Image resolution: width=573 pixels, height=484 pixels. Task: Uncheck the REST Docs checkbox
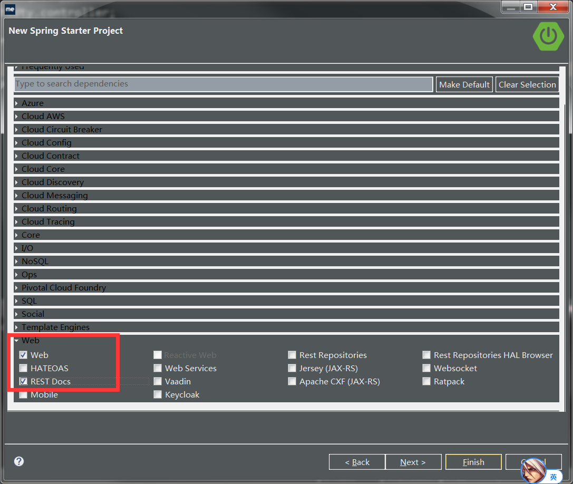click(x=23, y=381)
